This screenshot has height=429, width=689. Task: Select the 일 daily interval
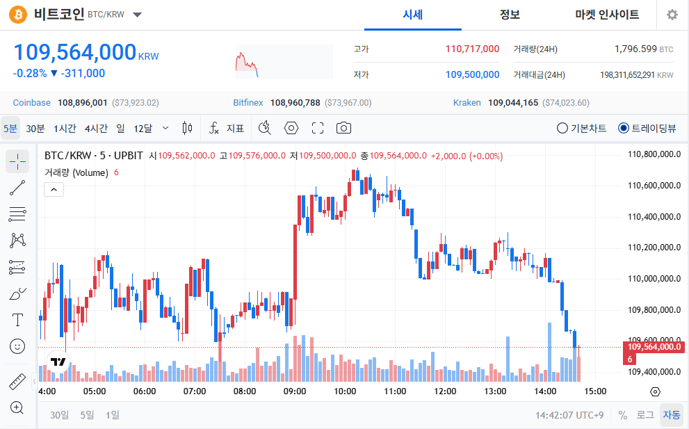(120, 129)
